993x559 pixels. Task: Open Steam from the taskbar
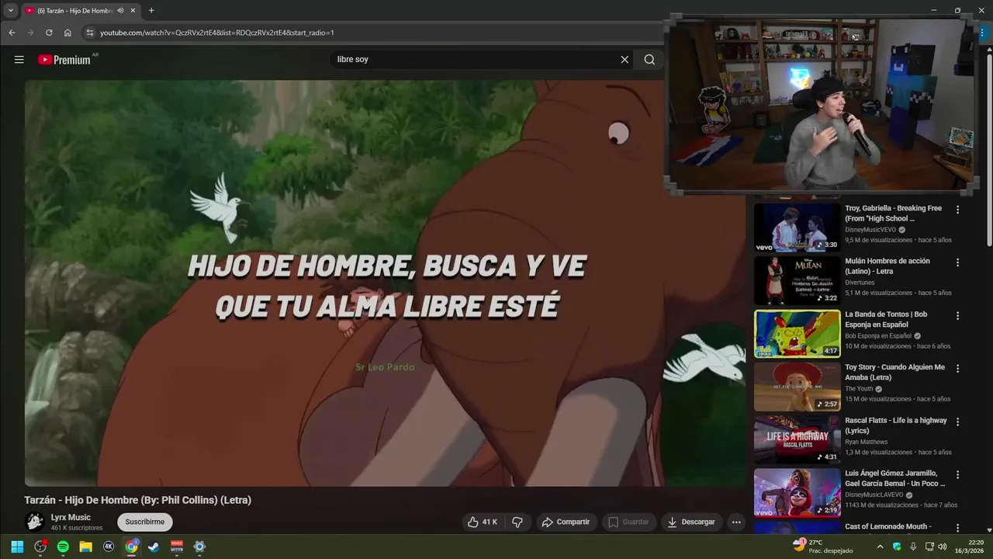pos(154,547)
